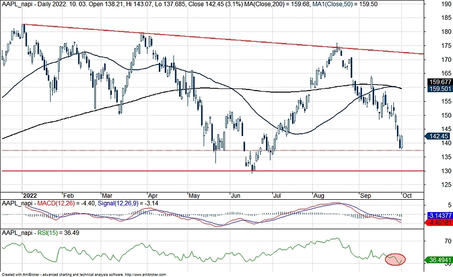Screen dimensions: 453x277
Task: Click the 159.501 MA50 price label
Action: [x=440, y=89]
